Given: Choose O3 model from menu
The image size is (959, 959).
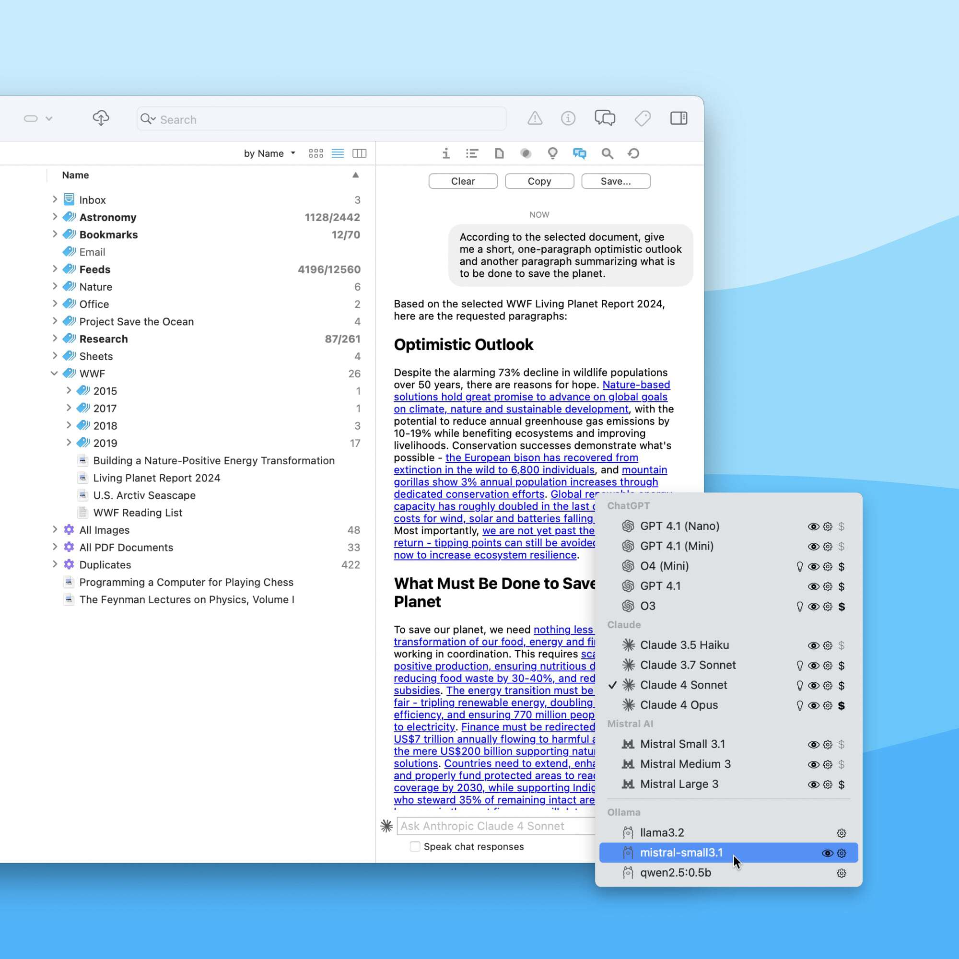Looking at the screenshot, I should tap(728, 606).
